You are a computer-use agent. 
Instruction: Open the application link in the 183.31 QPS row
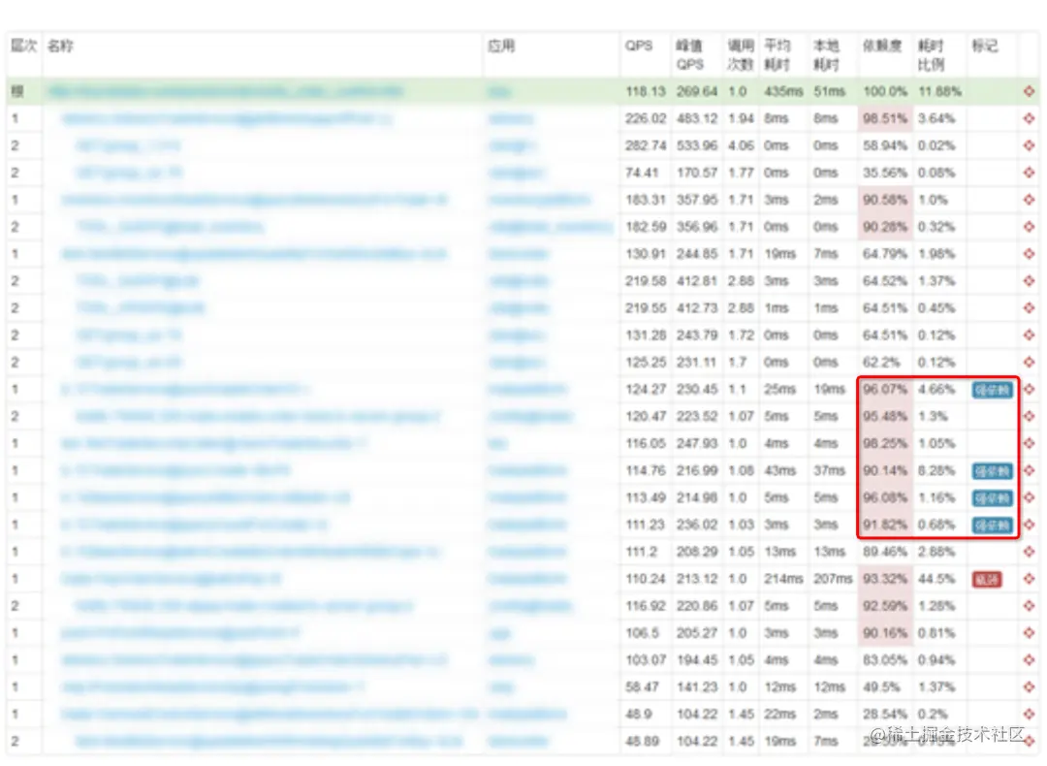tap(539, 200)
